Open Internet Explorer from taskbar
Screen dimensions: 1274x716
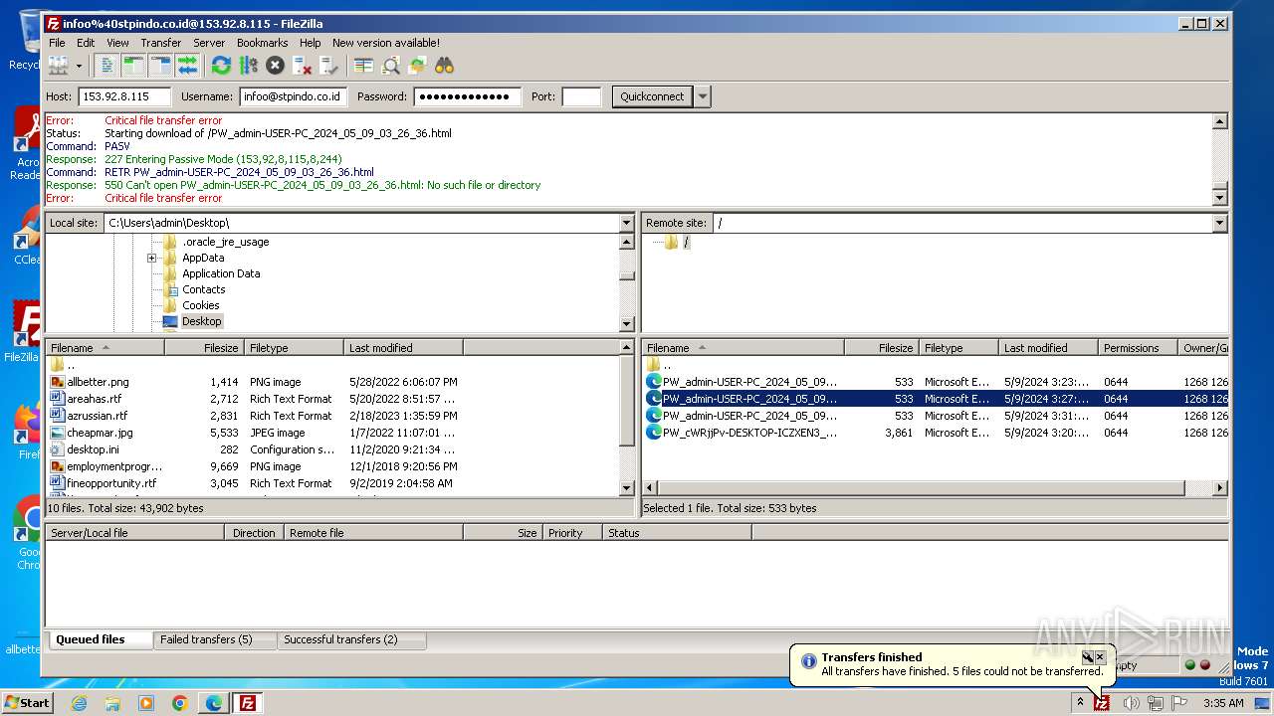coord(79,703)
